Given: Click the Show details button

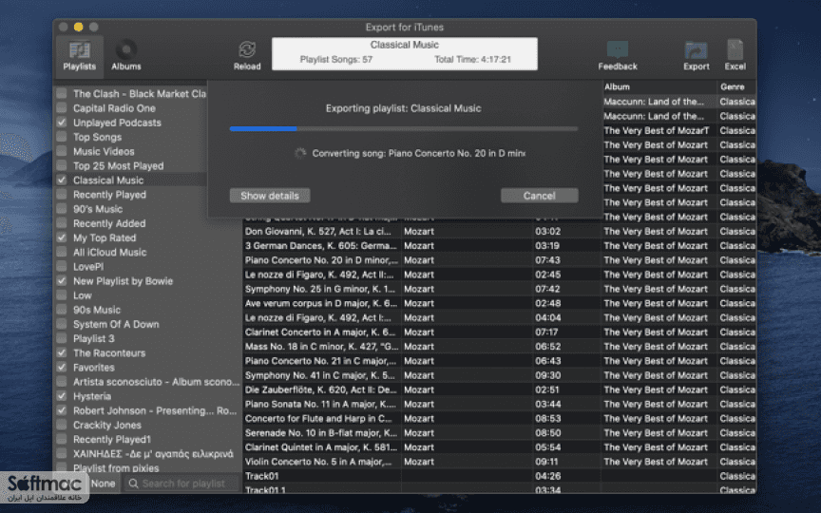Looking at the screenshot, I should click(x=270, y=196).
